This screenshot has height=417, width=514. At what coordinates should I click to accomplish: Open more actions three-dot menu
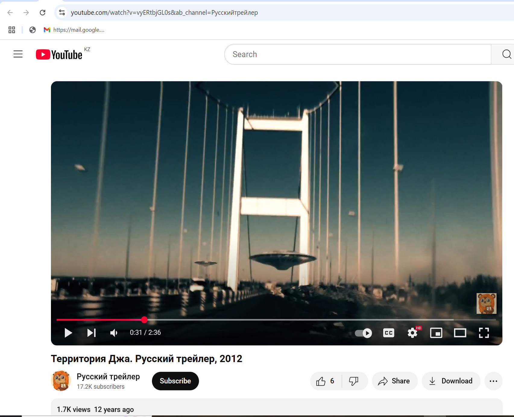tap(493, 381)
